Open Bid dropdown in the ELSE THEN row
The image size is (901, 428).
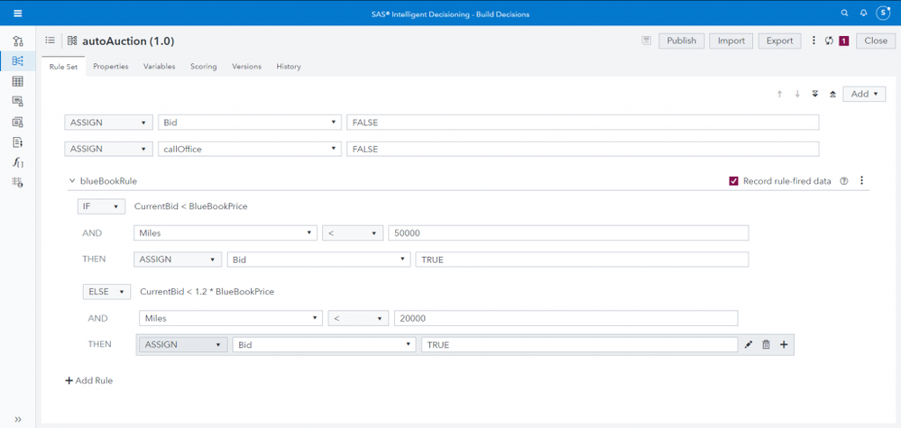[x=325, y=345]
